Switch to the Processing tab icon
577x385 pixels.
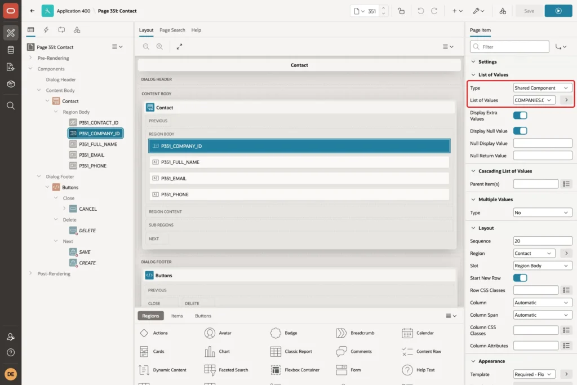(61, 30)
